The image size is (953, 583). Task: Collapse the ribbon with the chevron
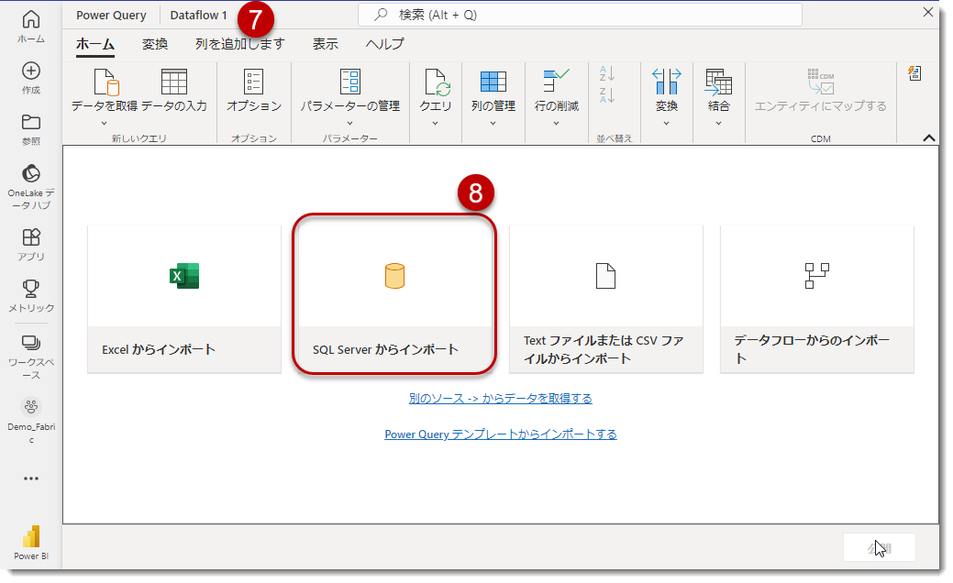[x=928, y=138]
